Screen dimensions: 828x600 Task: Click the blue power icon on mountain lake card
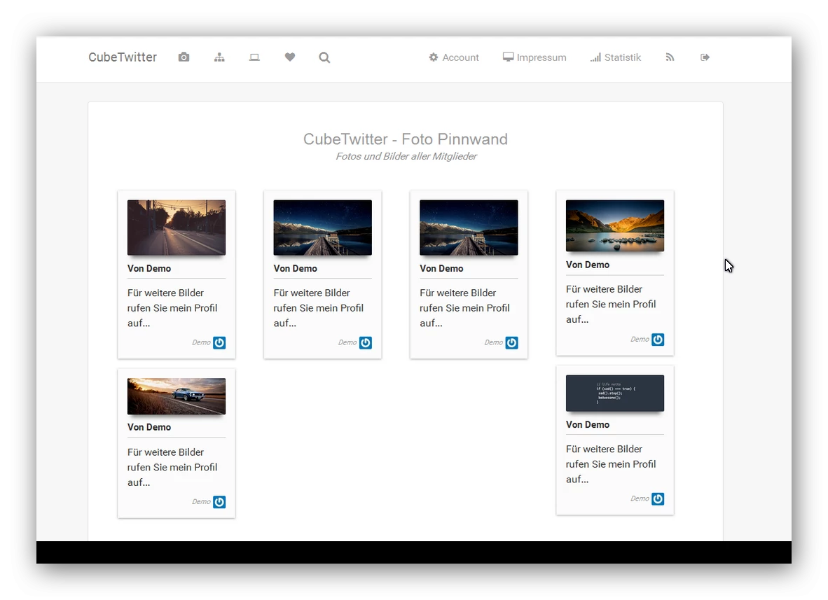pyautogui.click(x=658, y=340)
